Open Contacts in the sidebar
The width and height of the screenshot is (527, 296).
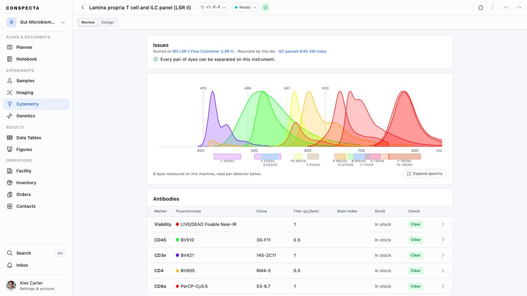pos(36,206)
